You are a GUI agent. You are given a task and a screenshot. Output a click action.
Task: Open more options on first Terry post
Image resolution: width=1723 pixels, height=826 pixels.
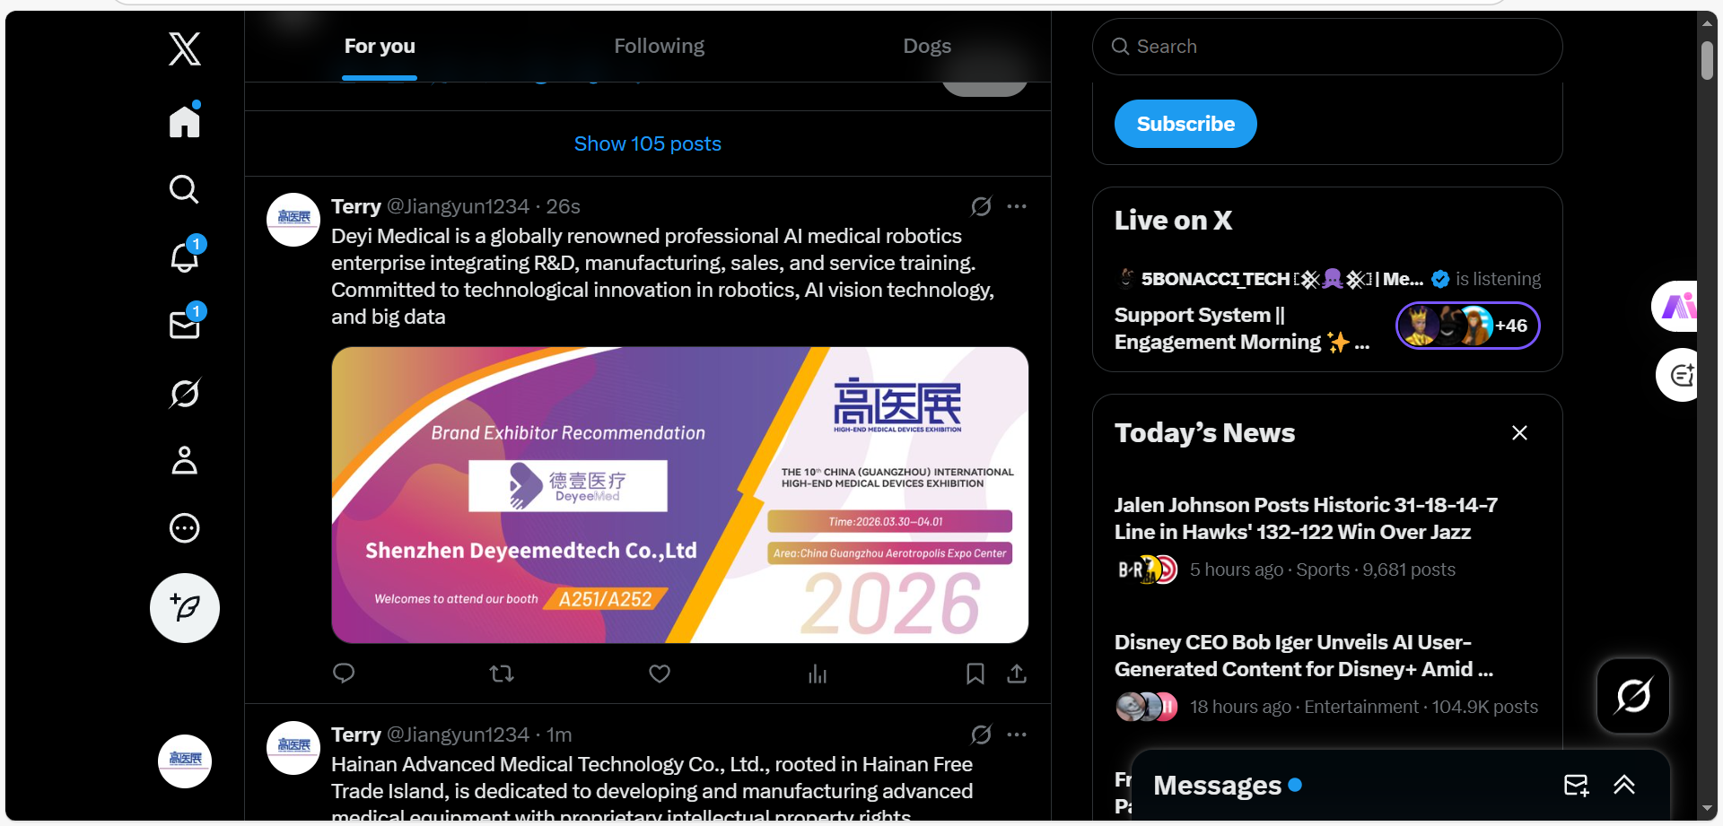1017,206
